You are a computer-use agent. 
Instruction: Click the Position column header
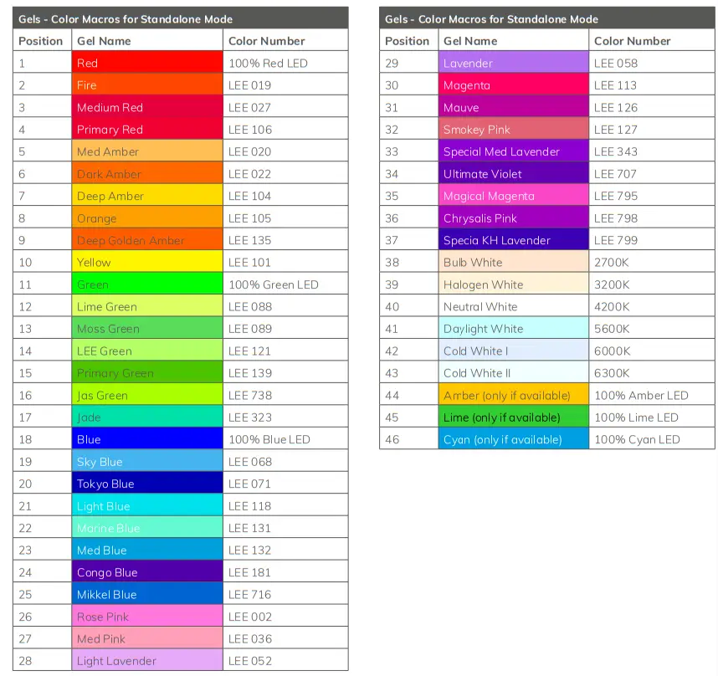[42, 40]
